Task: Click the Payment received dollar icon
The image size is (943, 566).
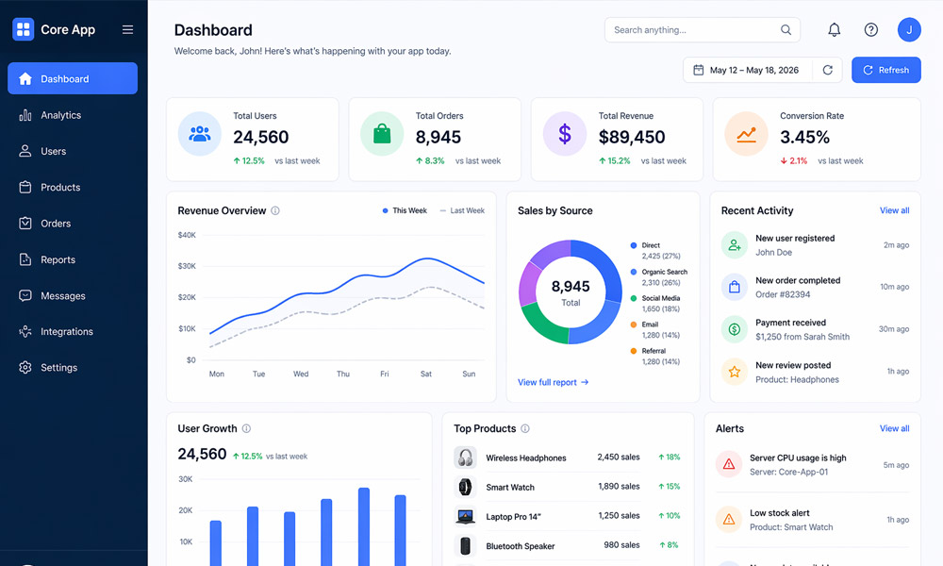Action: (734, 329)
